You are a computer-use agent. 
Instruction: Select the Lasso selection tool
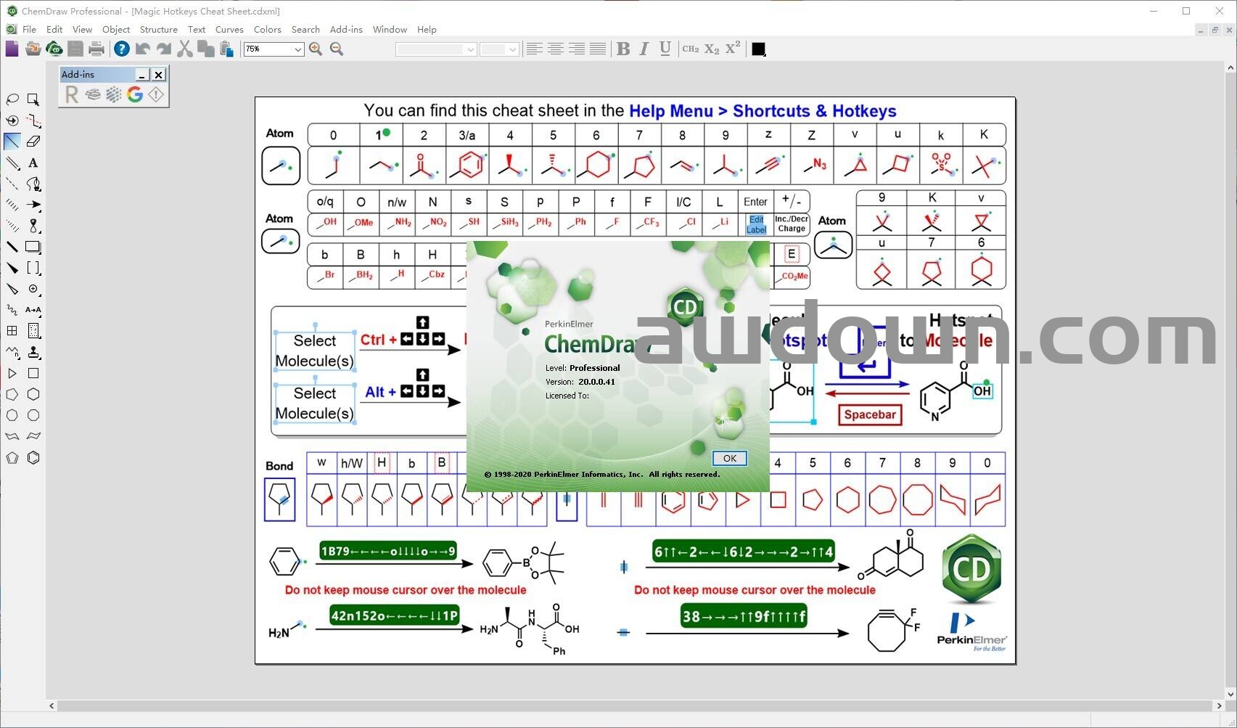coord(12,99)
